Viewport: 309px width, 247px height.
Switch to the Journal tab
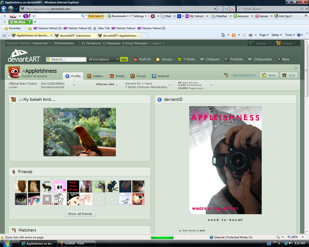[160, 76]
